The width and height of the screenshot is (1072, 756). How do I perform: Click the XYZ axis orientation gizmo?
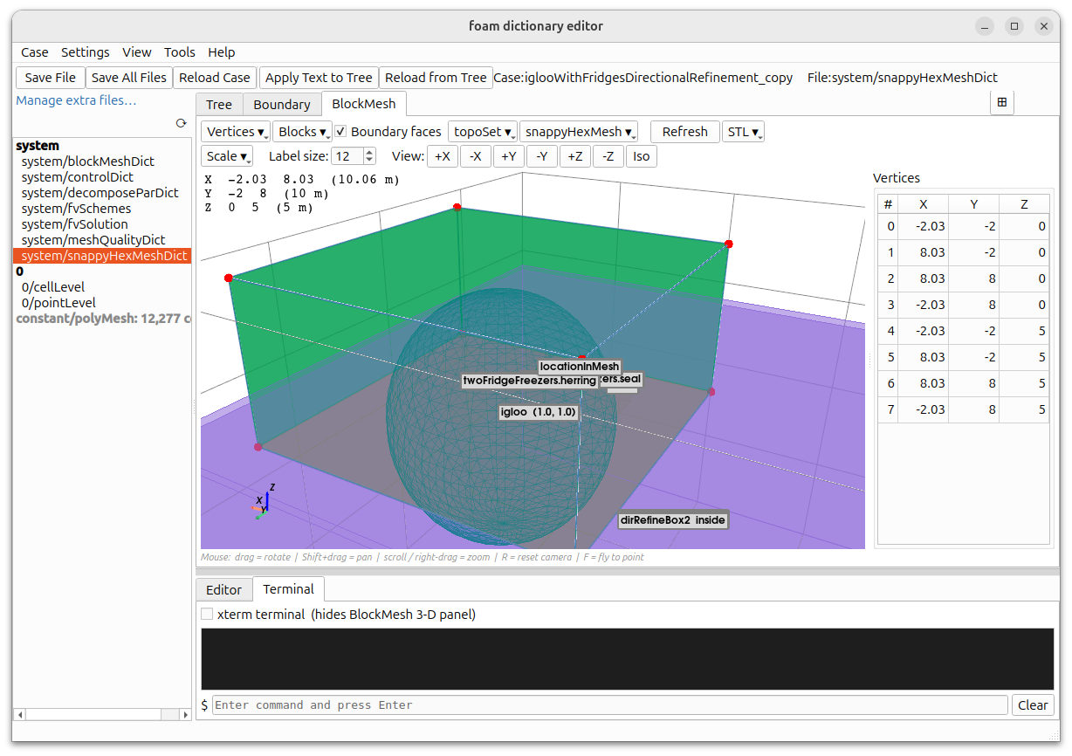pos(263,503)
